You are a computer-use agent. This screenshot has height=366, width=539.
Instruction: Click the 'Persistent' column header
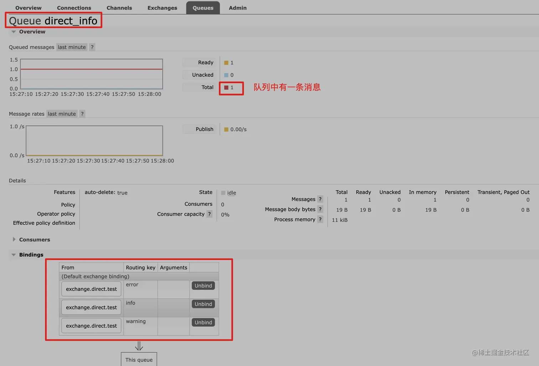457,192
